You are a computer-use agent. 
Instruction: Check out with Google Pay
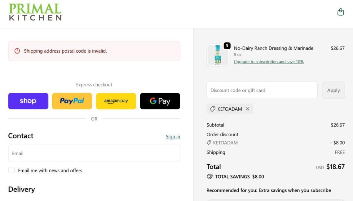point(160,101)
